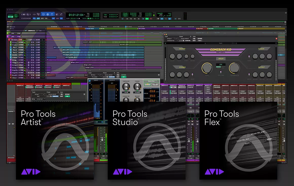Viewport: 294px width, 186px height.
Task: Select the Trim tool
Action: point(44,14)
